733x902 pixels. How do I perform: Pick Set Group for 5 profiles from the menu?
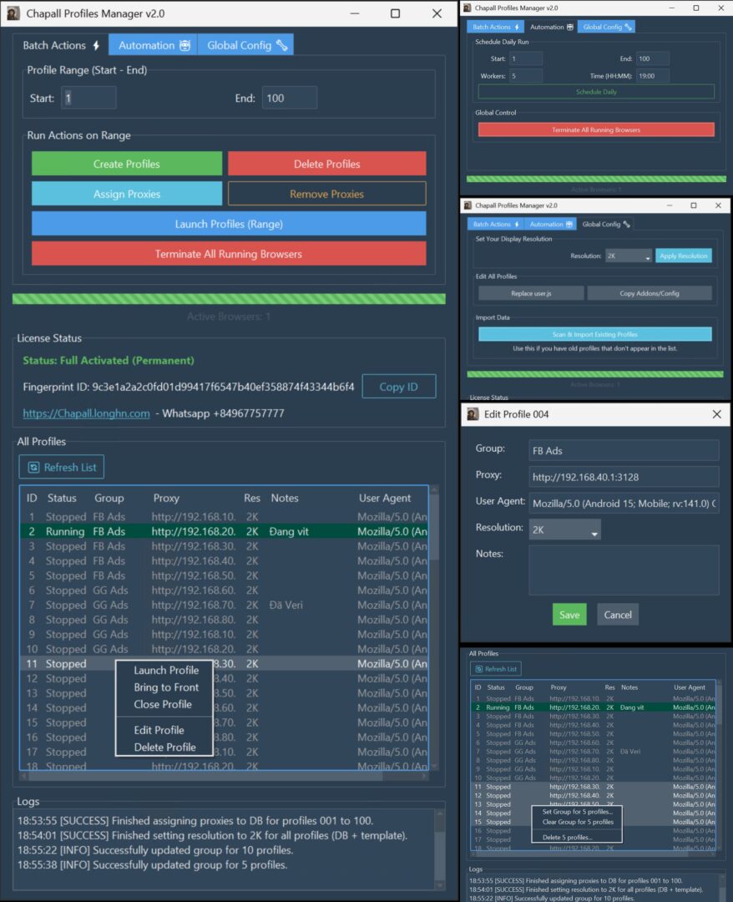click(x=577, y=811)
